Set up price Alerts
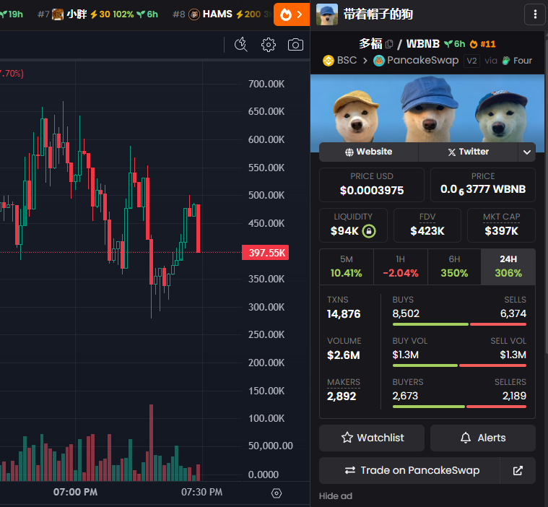Viewport: 548px width, 507px height. pos(482,438)
